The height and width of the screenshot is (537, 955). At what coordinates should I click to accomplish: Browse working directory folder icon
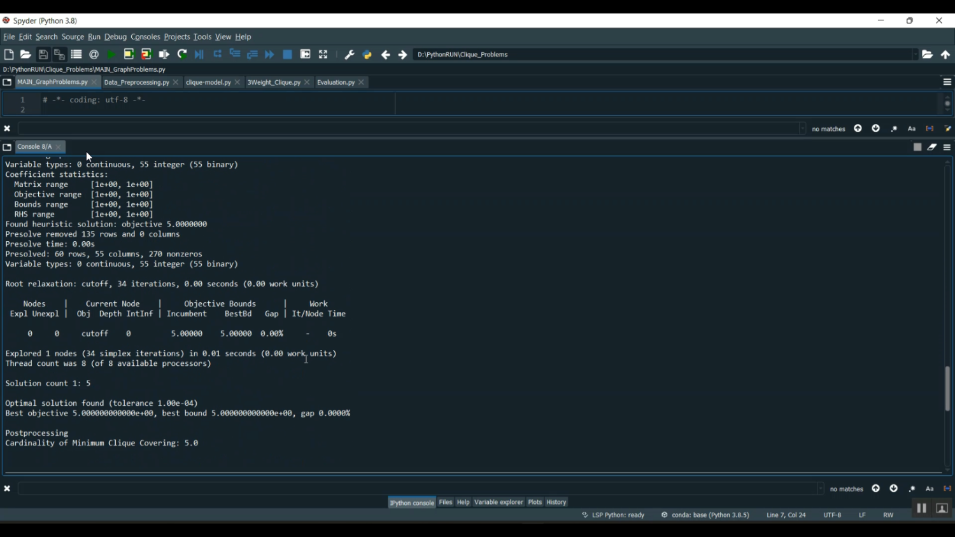pos(928,55)
